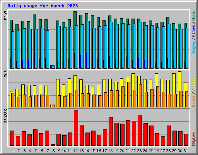Click day label 13 on the x-axis
Image resolution: width=198 pixels, height=155 pixels.
click(x=81, y=151)
